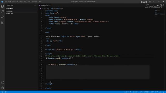Click line number 13 in gutter
The width and height of the screenshot is (166, 93).
pos(41,37)
